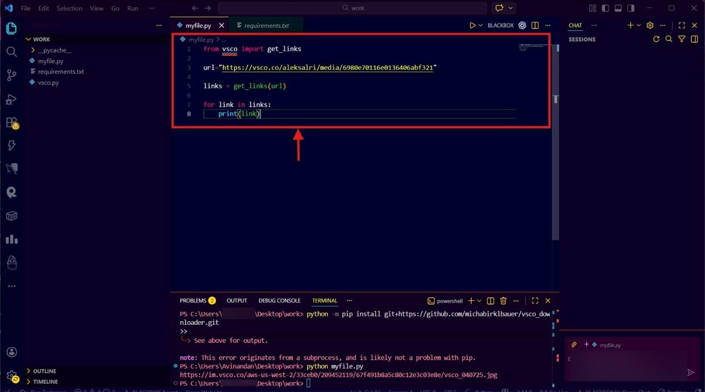Search chat sessions with magnifier icon
This screenshot has height=392, width=705.
(x=669, y=39)
